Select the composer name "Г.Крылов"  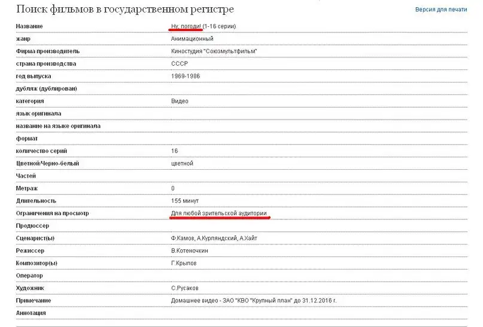pos(184,263)
